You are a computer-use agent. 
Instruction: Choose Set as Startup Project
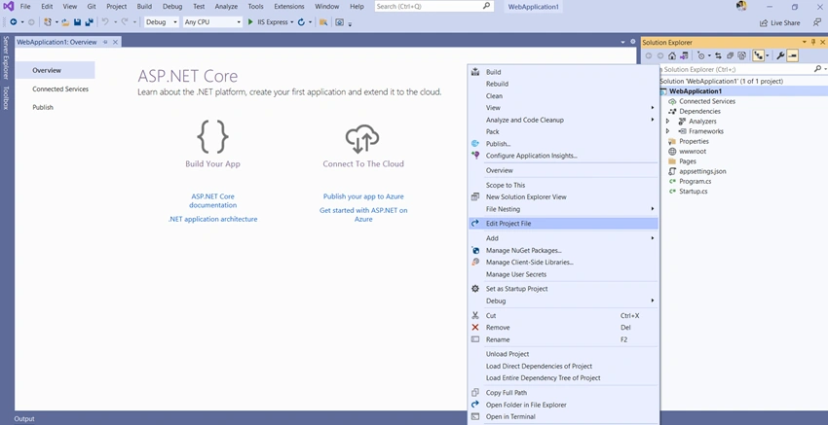(x=563, y=289)
